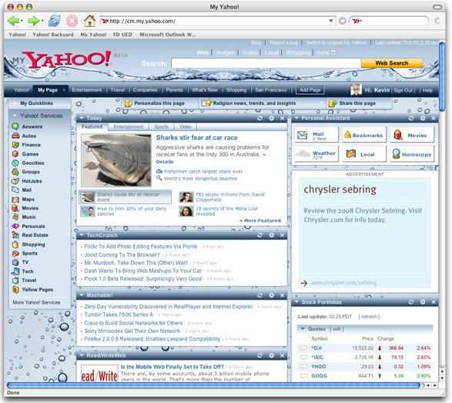Go to the Home page icon

tap(89, 21)
